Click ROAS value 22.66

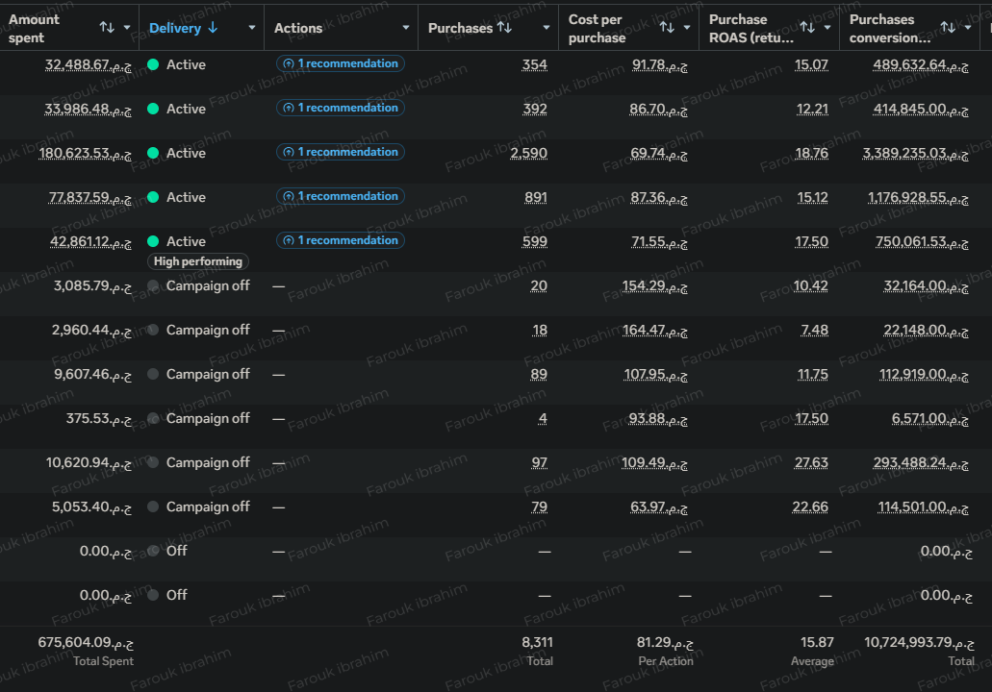click(810, 507)
